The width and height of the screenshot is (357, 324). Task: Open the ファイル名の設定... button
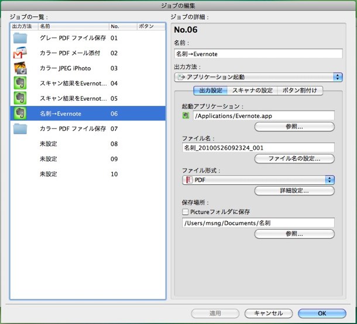pos(294,158)
